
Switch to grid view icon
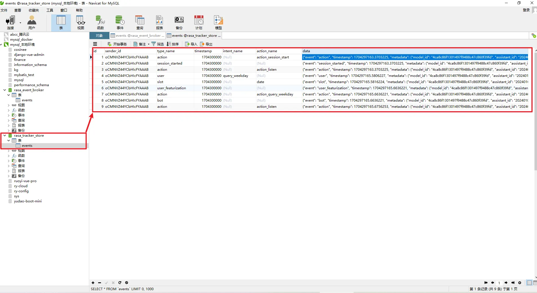[529, 283]
